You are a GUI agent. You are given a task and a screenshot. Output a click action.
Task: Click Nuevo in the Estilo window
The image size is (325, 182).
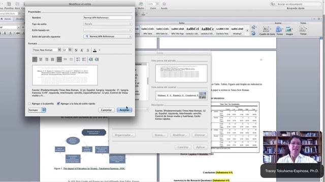(160, 135)
